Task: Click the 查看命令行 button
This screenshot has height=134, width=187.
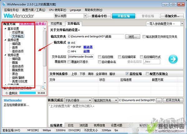Action: (x=99, y=16)
